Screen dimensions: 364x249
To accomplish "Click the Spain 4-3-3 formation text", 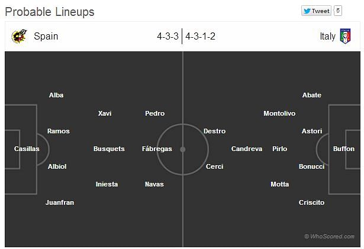I will click(x=168, y=37).
